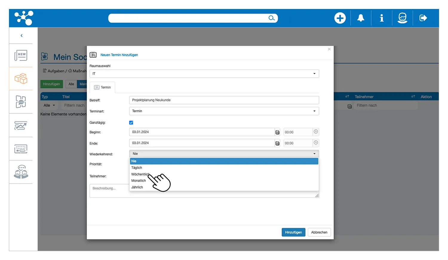Viewport: 448px width, 260px height.
Task: Click the info icon in header
Action: [x=381, y=18]
